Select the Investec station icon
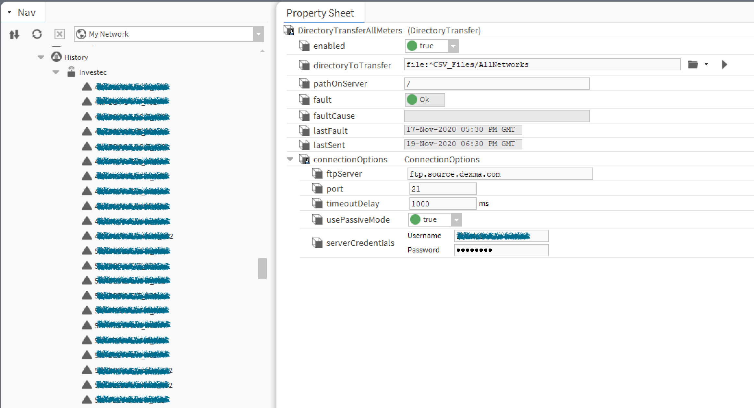The height and width of the screenshot is (408, 754). pos(71,72)
